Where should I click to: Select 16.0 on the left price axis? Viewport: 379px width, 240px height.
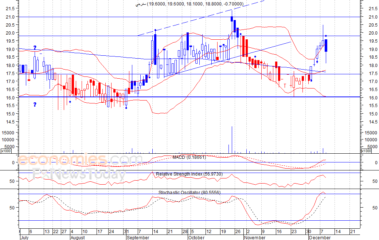(x=11, y=98)
